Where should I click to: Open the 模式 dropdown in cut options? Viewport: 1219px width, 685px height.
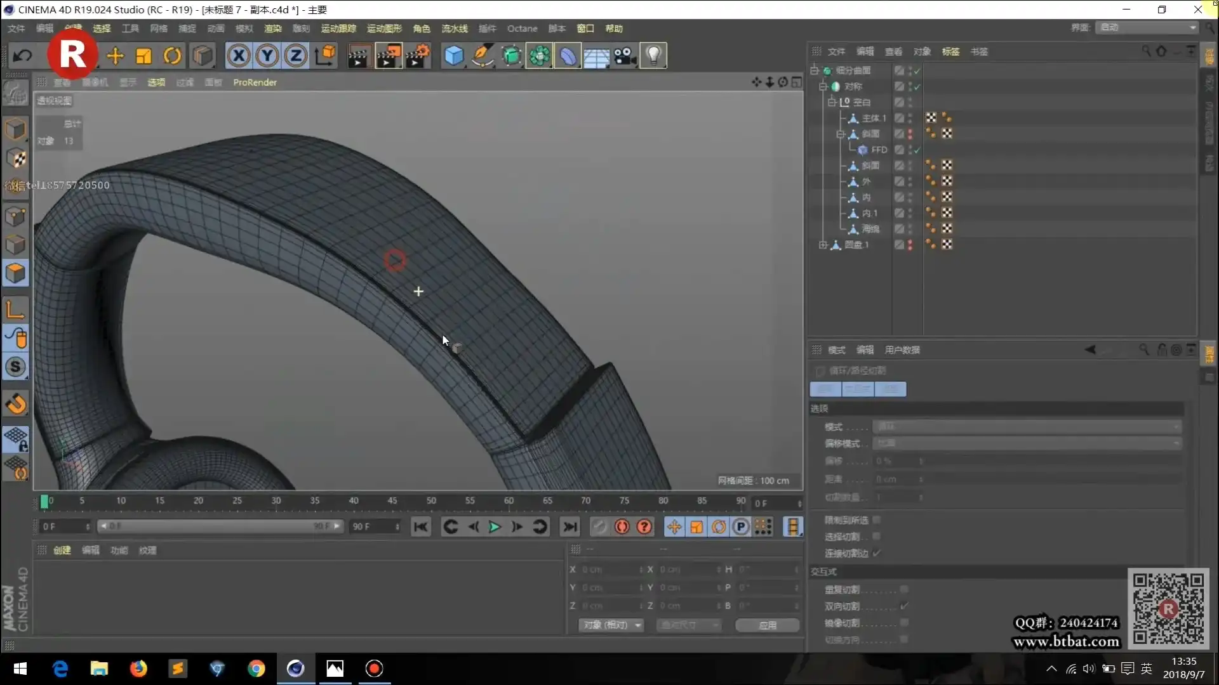[x=1027, y=426]
